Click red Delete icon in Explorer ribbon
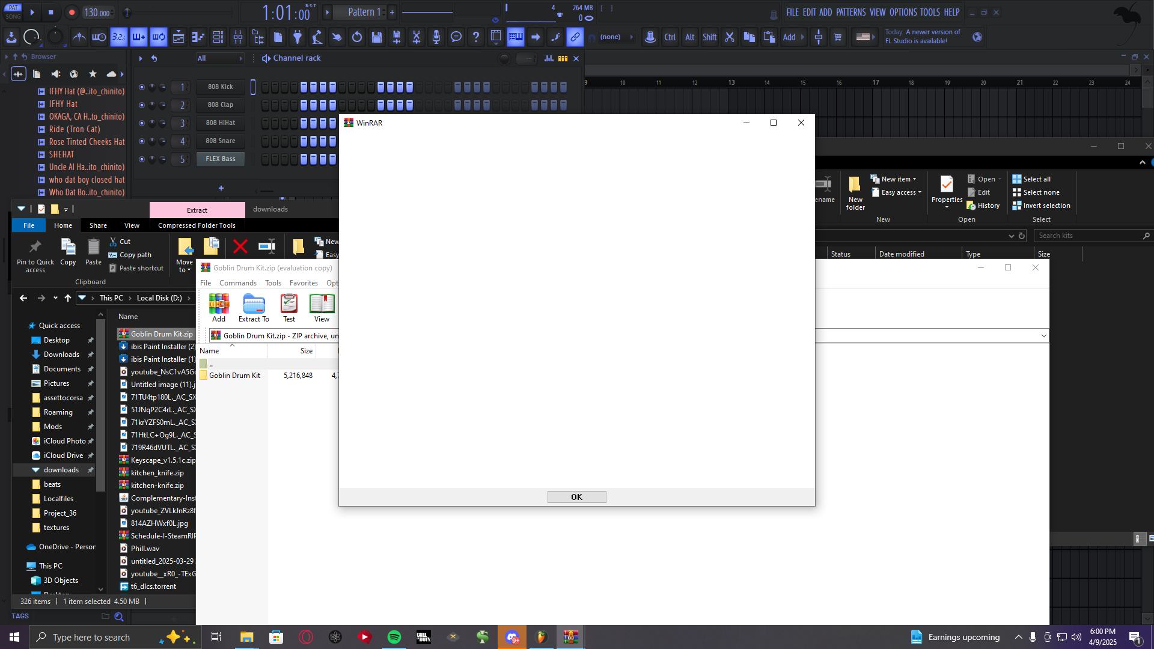 tap(240, 246)
